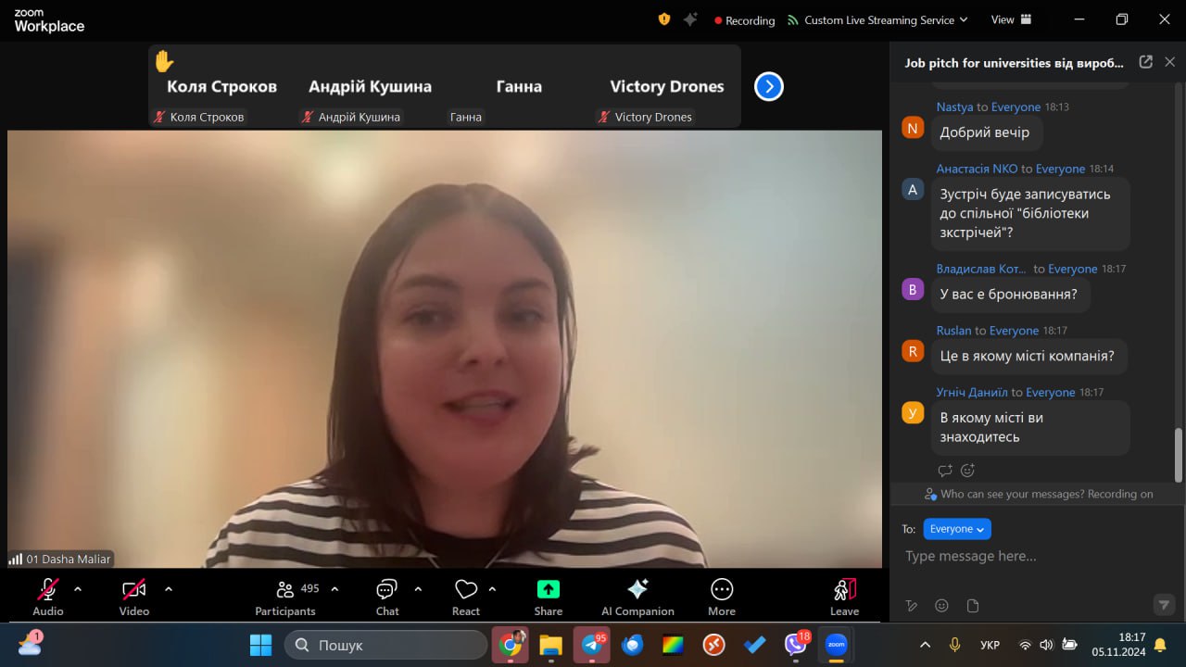
Task: Pop out the chat panel
Action: (x=1145, y=62)
